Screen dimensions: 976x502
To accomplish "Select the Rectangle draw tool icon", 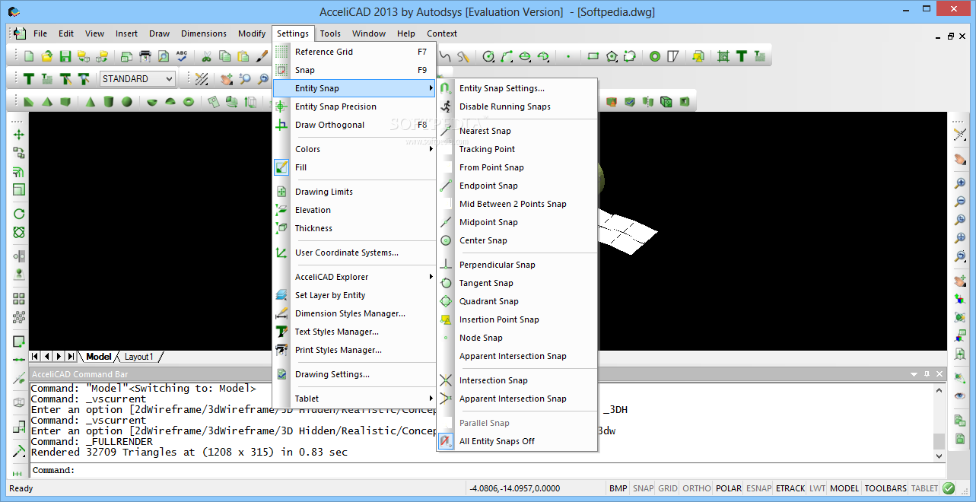I will [x=593, y=56].
